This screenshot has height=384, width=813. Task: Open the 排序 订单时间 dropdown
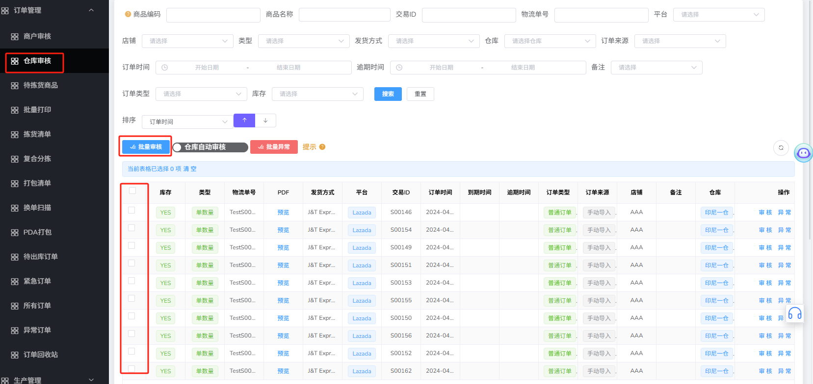coord(187,121)
